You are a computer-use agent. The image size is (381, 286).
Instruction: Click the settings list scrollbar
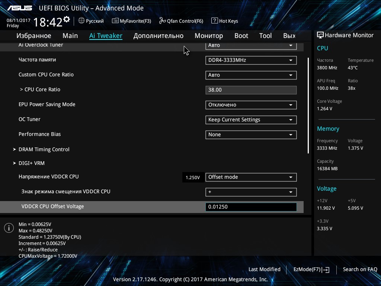(308, 105)
